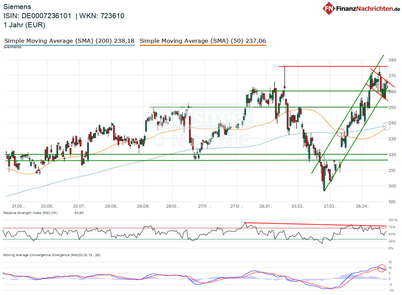Select the 26.04. date on the time axis

click(362, 207)
